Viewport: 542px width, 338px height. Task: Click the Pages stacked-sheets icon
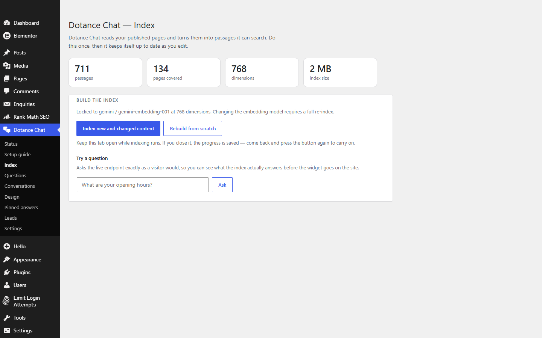pos(7,78)
